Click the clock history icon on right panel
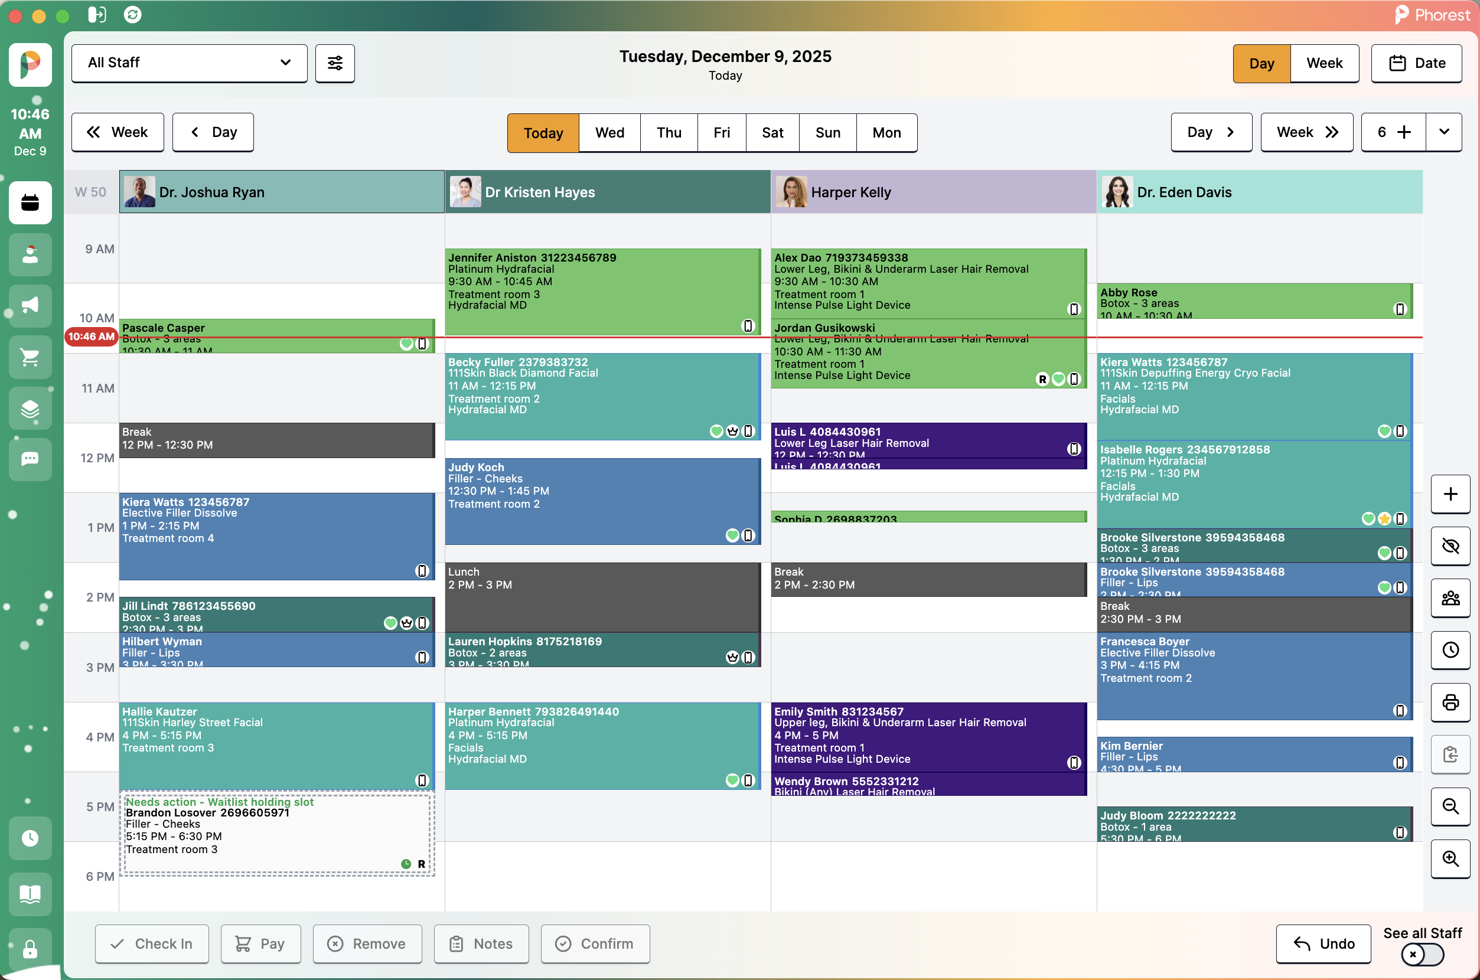The width and height of the screenshot is (1480, 980). pyautogui.click(x=1450, y=651)
